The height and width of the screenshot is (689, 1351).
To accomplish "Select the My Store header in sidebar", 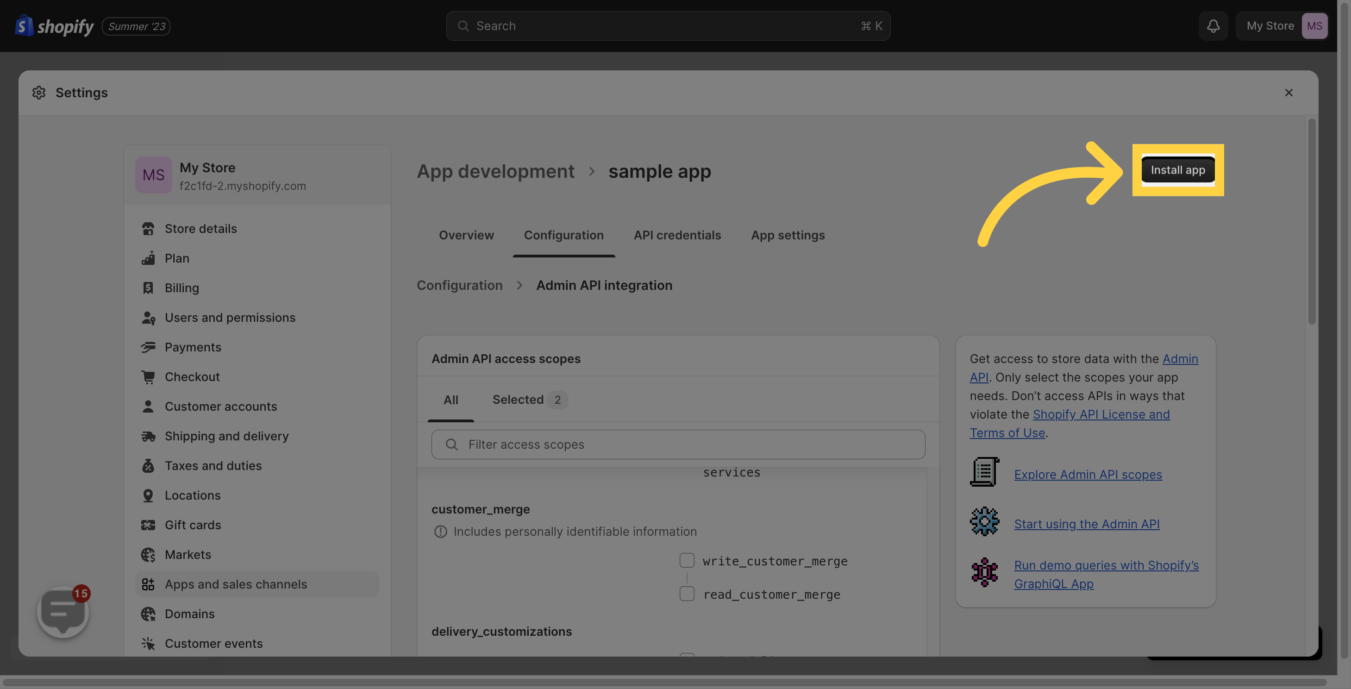I will point(257,175).
